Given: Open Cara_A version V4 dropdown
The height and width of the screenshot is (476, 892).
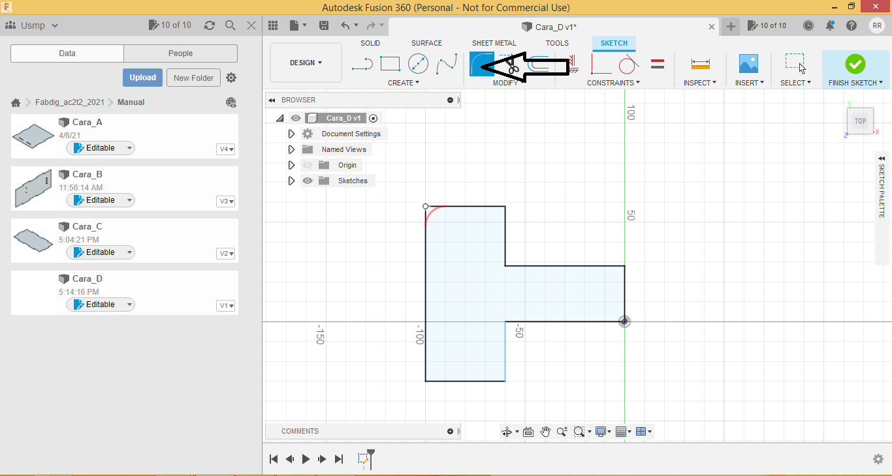Looking at the screenshot, I should click(x=226, y=149).
